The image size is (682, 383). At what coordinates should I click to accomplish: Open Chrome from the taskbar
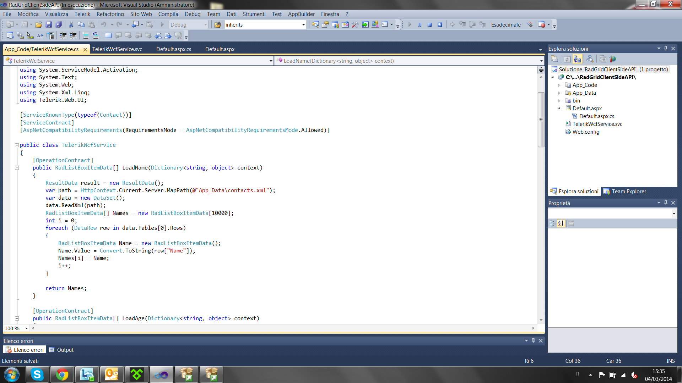click(x=62, y=374)
